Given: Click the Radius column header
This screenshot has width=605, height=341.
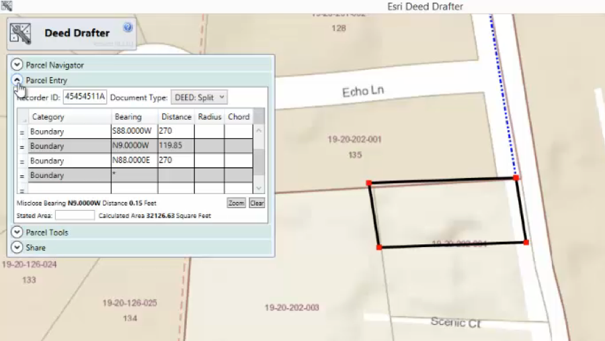Looking at the screenshot, I should [209, 117].
